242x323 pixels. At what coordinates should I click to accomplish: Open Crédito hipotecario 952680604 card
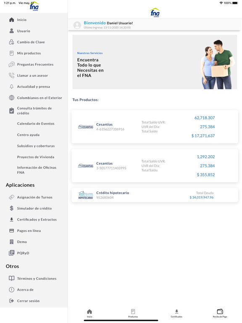click(x=155, y=195)
